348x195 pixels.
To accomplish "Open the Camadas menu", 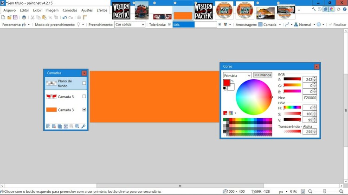I will tap(70, 10).
